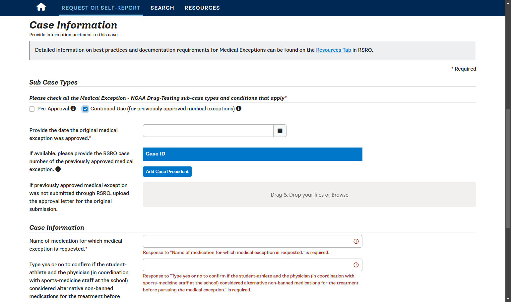Go to the home page icon
Viewport: 511px width, 302px height.
pos(41,7)
